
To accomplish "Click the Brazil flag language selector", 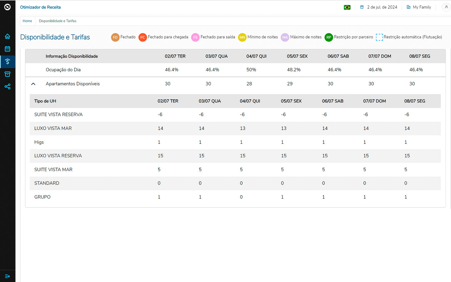I will coord(347,7).
